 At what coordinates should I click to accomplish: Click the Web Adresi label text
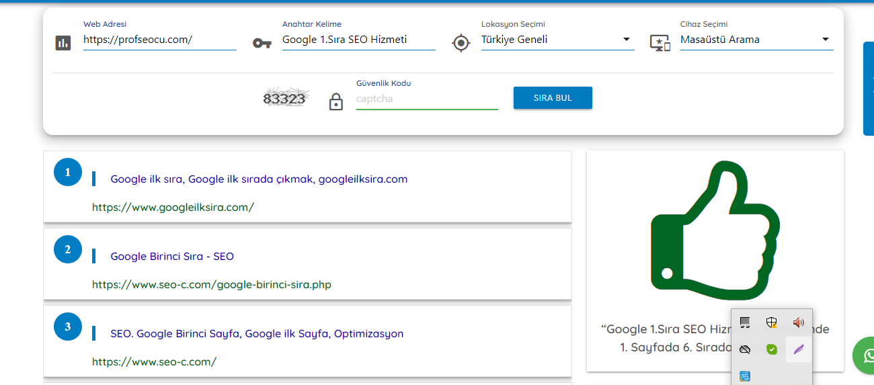[105, 24]
